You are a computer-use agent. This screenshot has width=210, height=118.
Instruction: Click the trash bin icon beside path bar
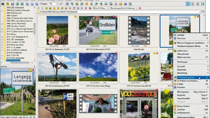click(x=203, y=12)
